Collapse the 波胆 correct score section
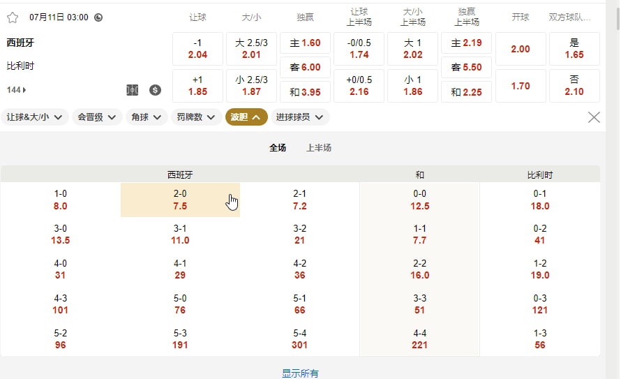The image size is (621, 379). (246, 117)
